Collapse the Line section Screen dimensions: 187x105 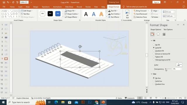151,74
